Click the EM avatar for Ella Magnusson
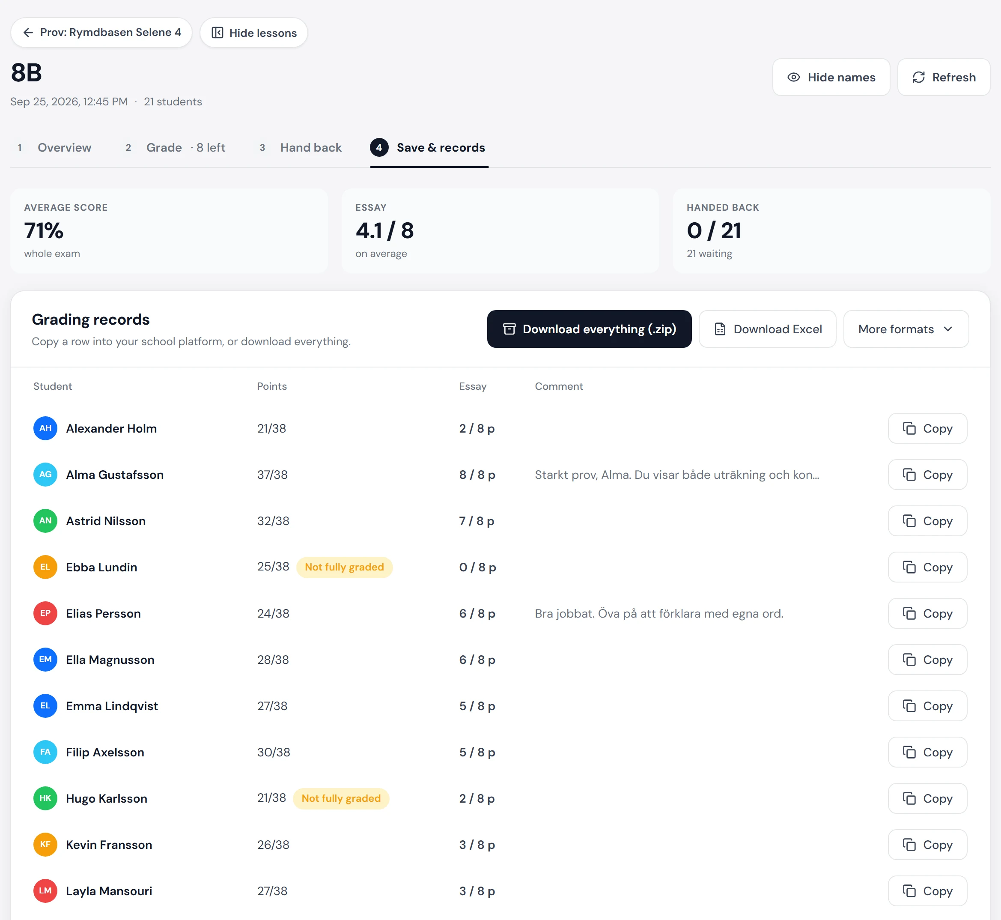 tap(45, 660)
